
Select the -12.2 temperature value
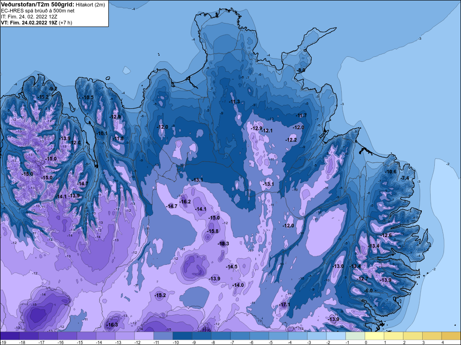click(291, 140)
